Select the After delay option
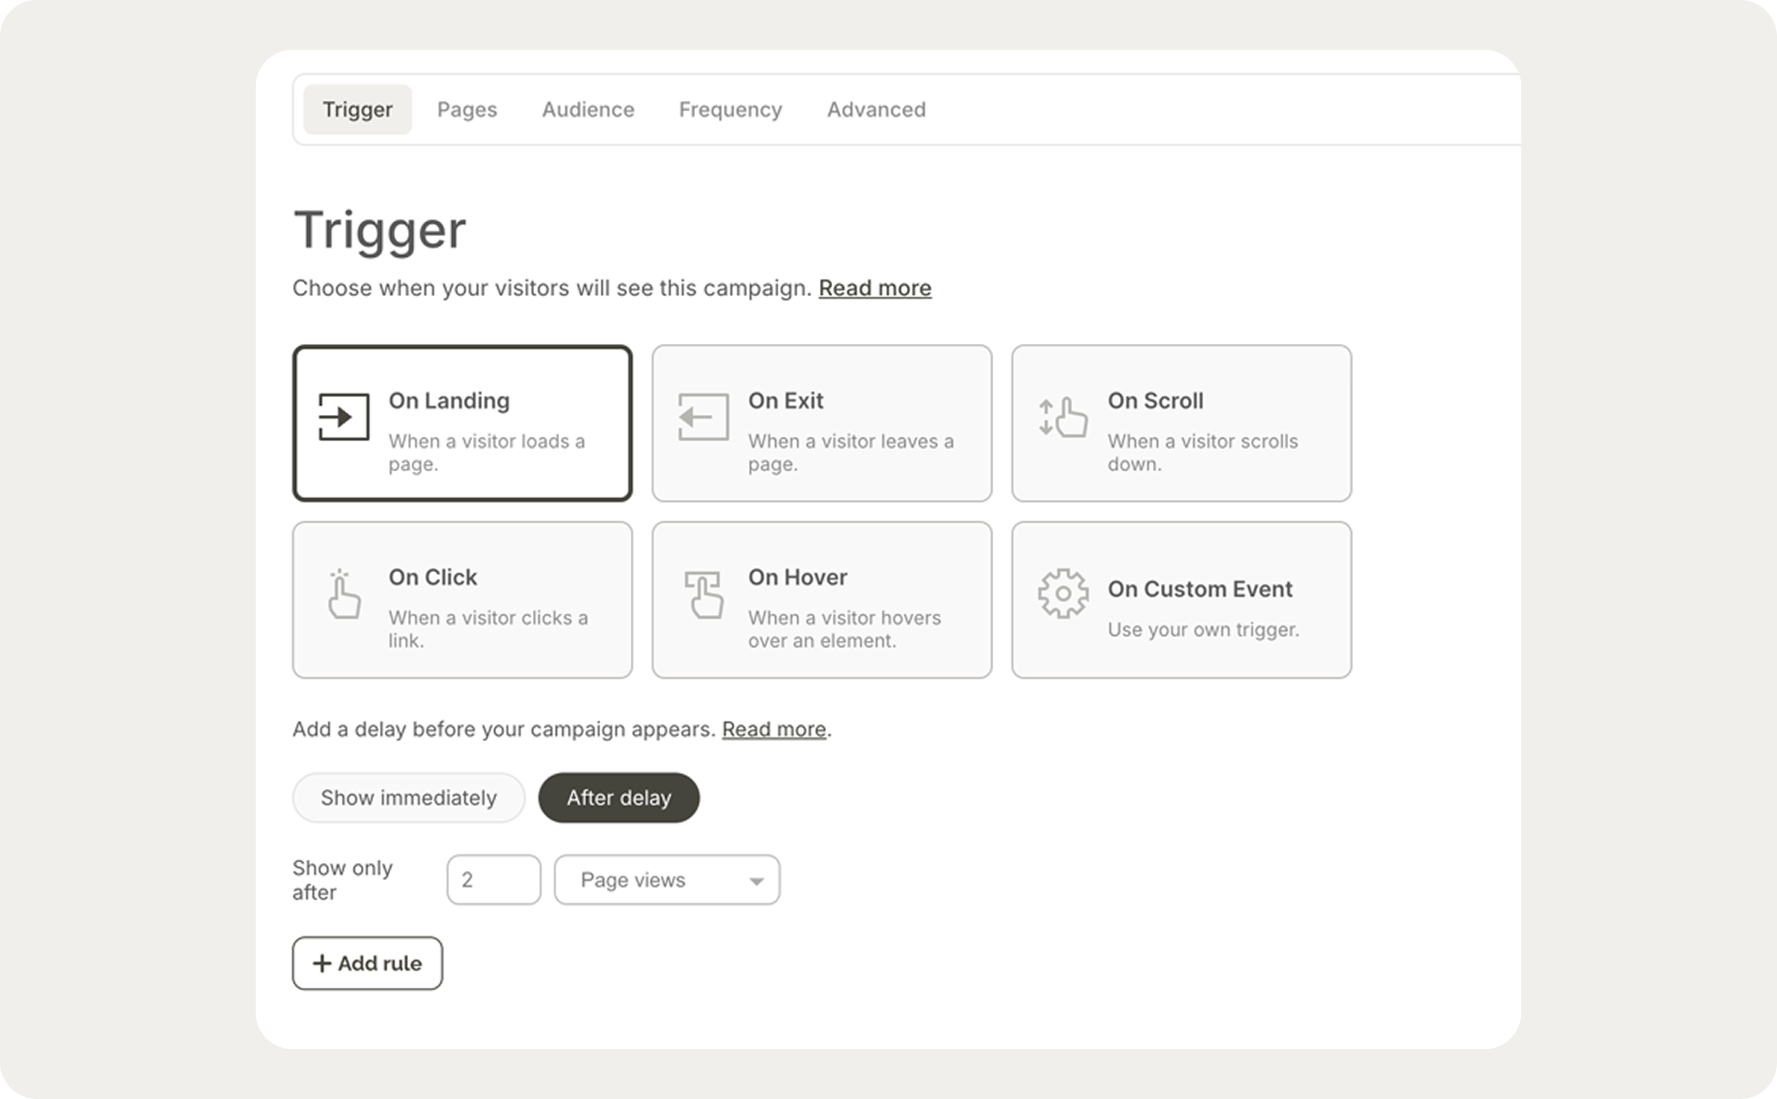 click(619, 797)
